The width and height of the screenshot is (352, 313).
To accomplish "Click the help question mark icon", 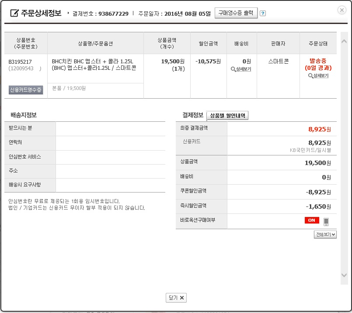I will click(262, 13).
